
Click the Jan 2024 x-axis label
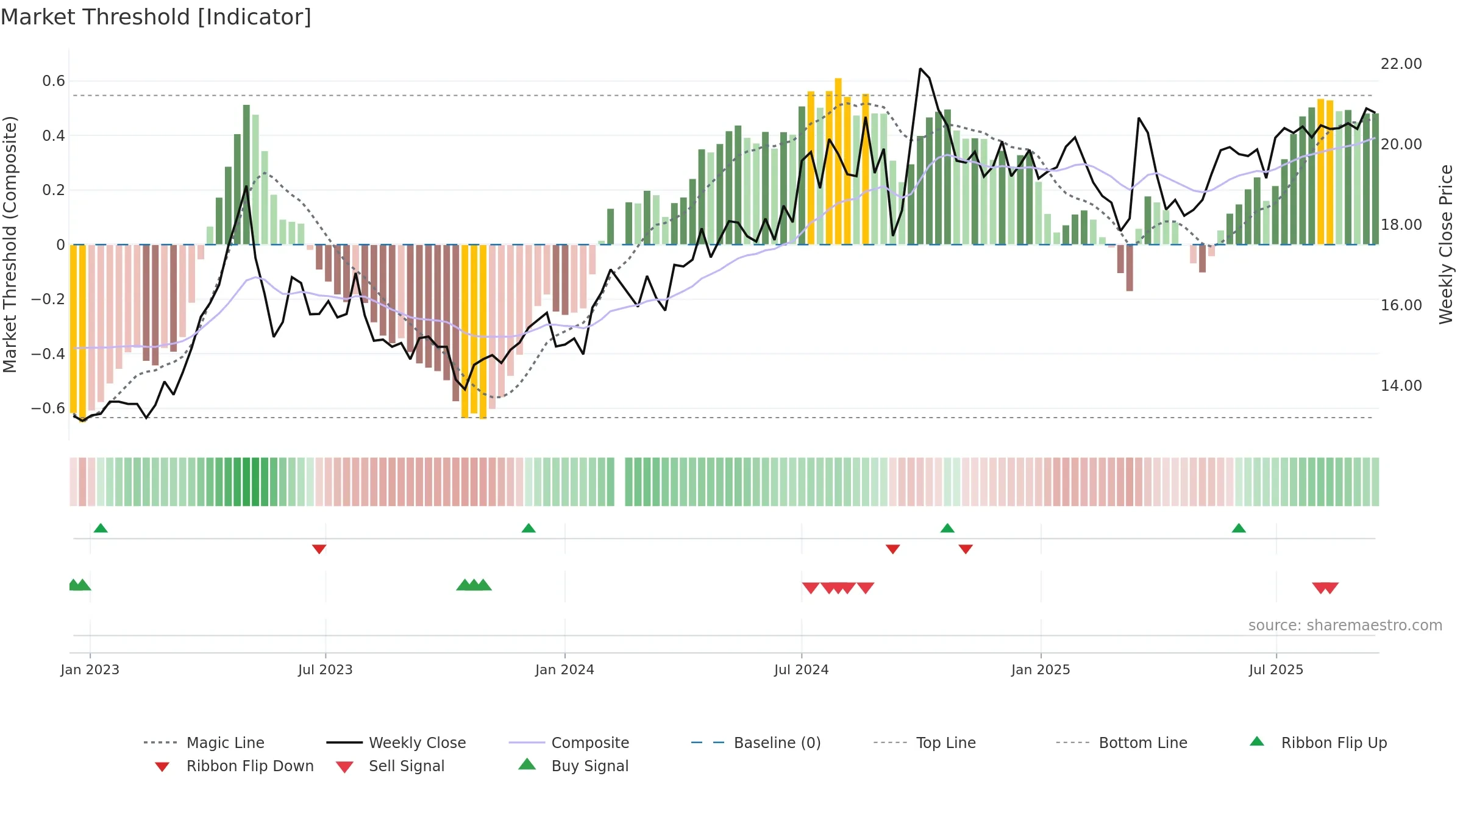click(565, 670)
